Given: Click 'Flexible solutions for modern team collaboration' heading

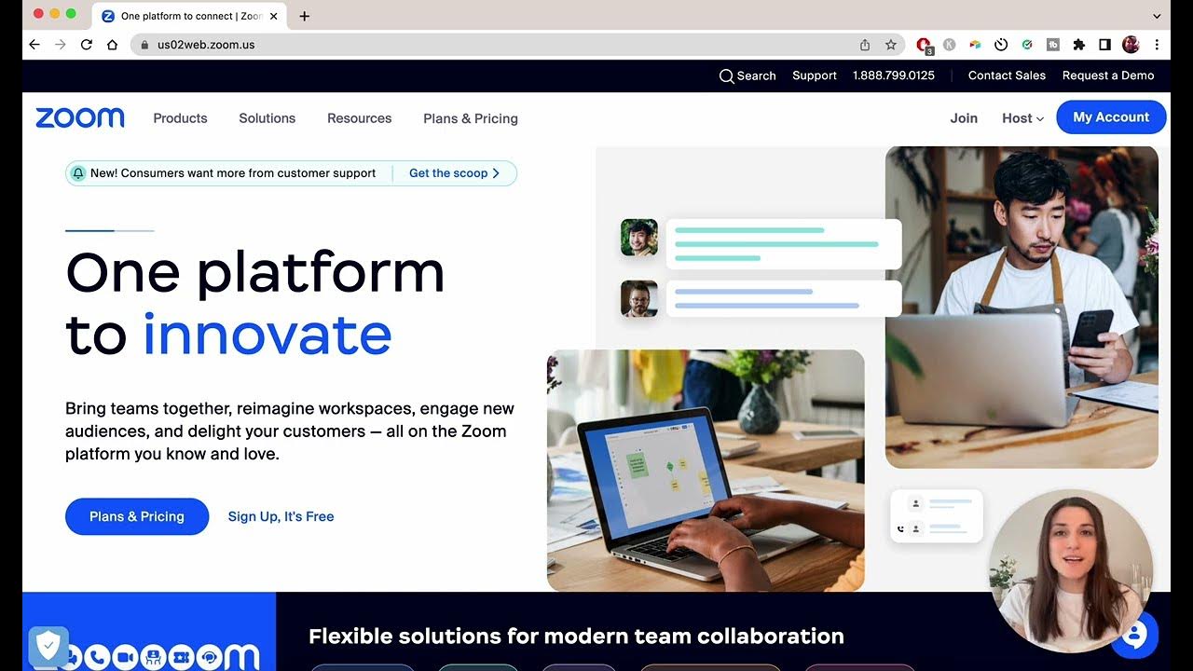Looking at the screenshot, I should pyautogui.click(x=576, y=636).
